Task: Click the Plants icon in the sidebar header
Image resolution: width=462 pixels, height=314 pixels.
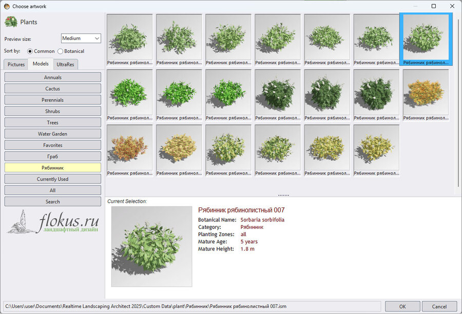Action: pyautogui.click(x=11, y=22)
